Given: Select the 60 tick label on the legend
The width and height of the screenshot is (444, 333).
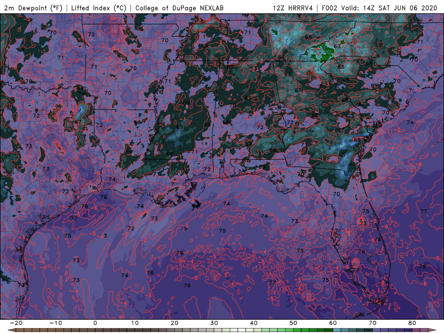Looking at the screenshot, I should pos(333,323).
